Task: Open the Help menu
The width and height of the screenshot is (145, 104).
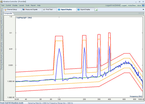Action: tap(39, 5)
